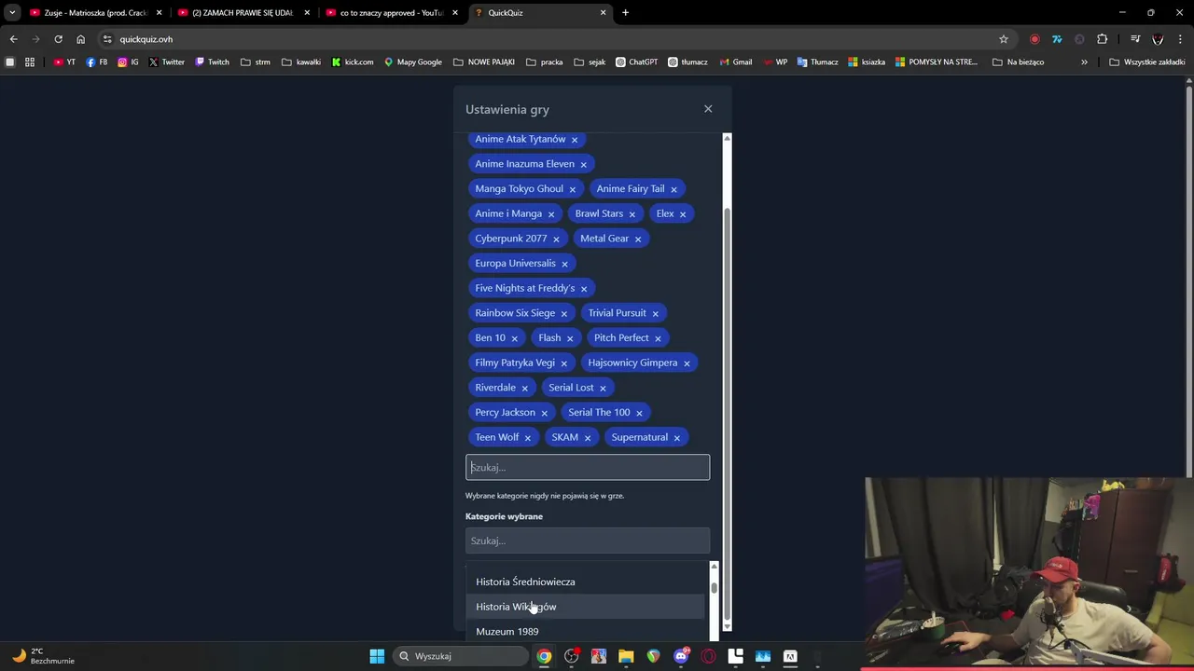Choose Historia Wikingów from the list
1194x671 pixels.
588,607
